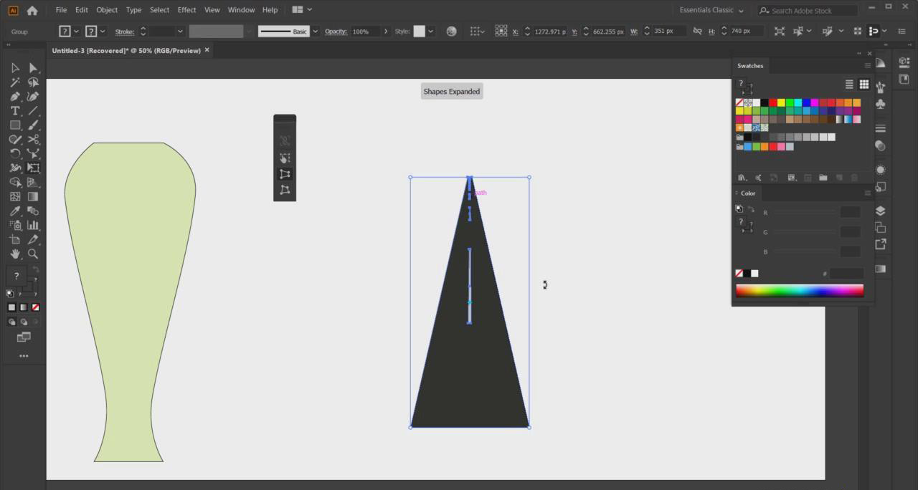Activate the Scissors tool
Screen dimensions: 918x490
(x=33, y=140)
